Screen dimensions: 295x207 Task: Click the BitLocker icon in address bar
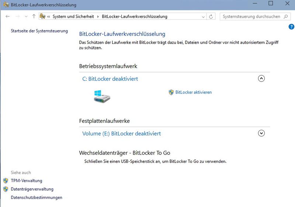click(42, 16)
